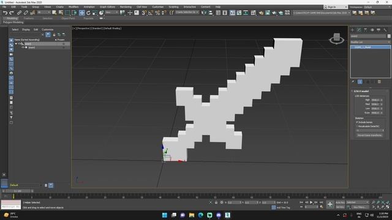Open the Workspaces Default dropdown
Image resolution: width=392 pixels, height=220 pixels.
pos(377,7)
